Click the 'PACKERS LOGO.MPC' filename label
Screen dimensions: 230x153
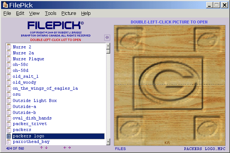[205, 149]
